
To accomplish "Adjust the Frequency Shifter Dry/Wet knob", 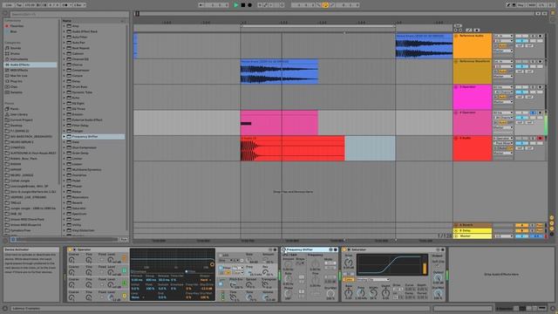I will click(x=330, y=294).
